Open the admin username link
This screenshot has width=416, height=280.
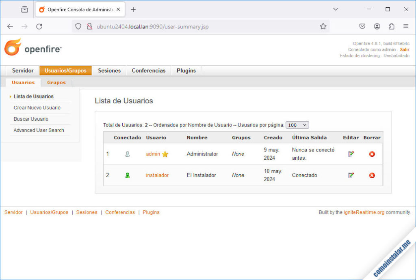[153, 154]
